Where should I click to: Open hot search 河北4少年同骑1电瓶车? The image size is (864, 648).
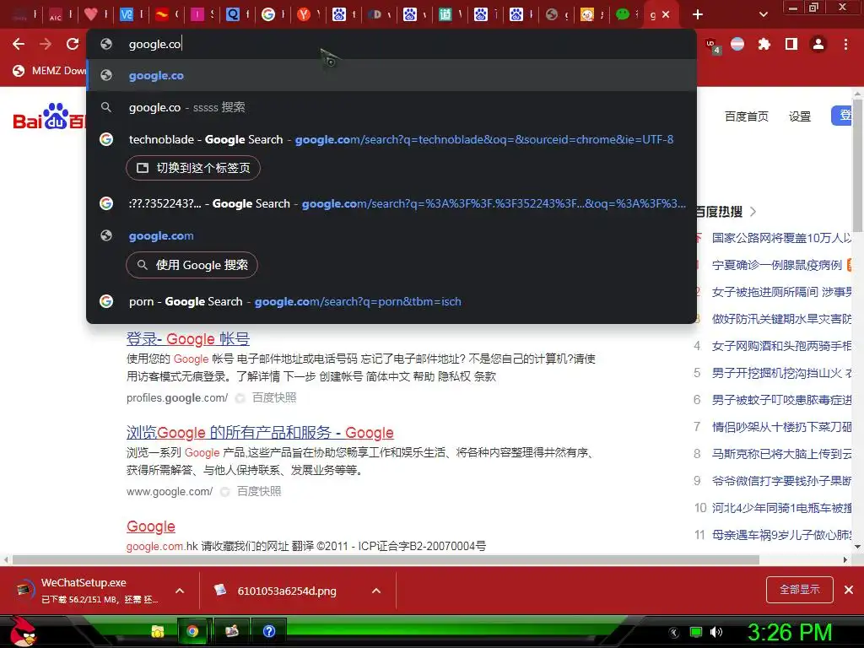(781, 508)
